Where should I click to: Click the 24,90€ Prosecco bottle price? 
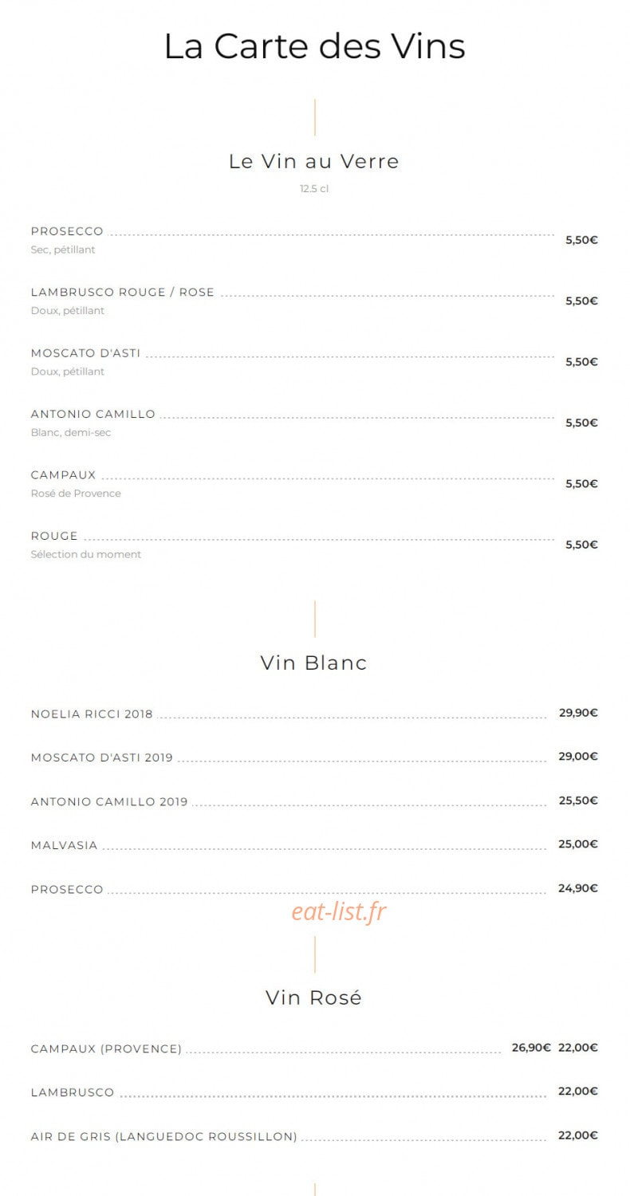(578, 888)
